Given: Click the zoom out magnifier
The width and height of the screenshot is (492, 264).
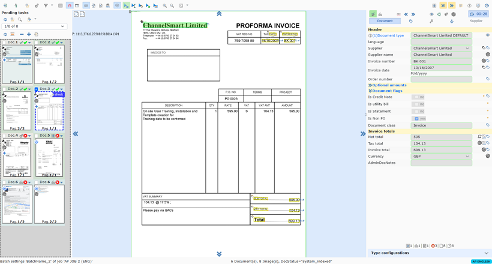Looking at the screenshot, I should [x=172, y=5].
